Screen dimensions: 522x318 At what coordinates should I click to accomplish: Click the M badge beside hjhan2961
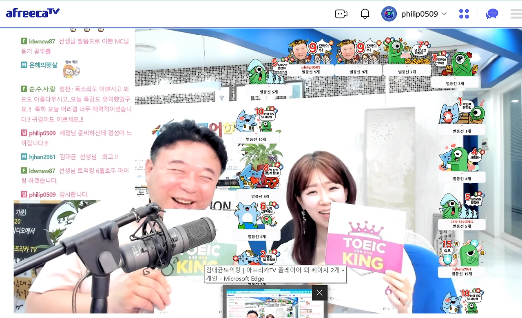pyautogui.click(x=24, y=157)
